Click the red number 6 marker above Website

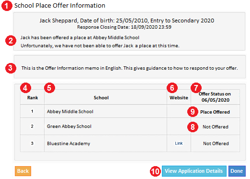[172, 88]
